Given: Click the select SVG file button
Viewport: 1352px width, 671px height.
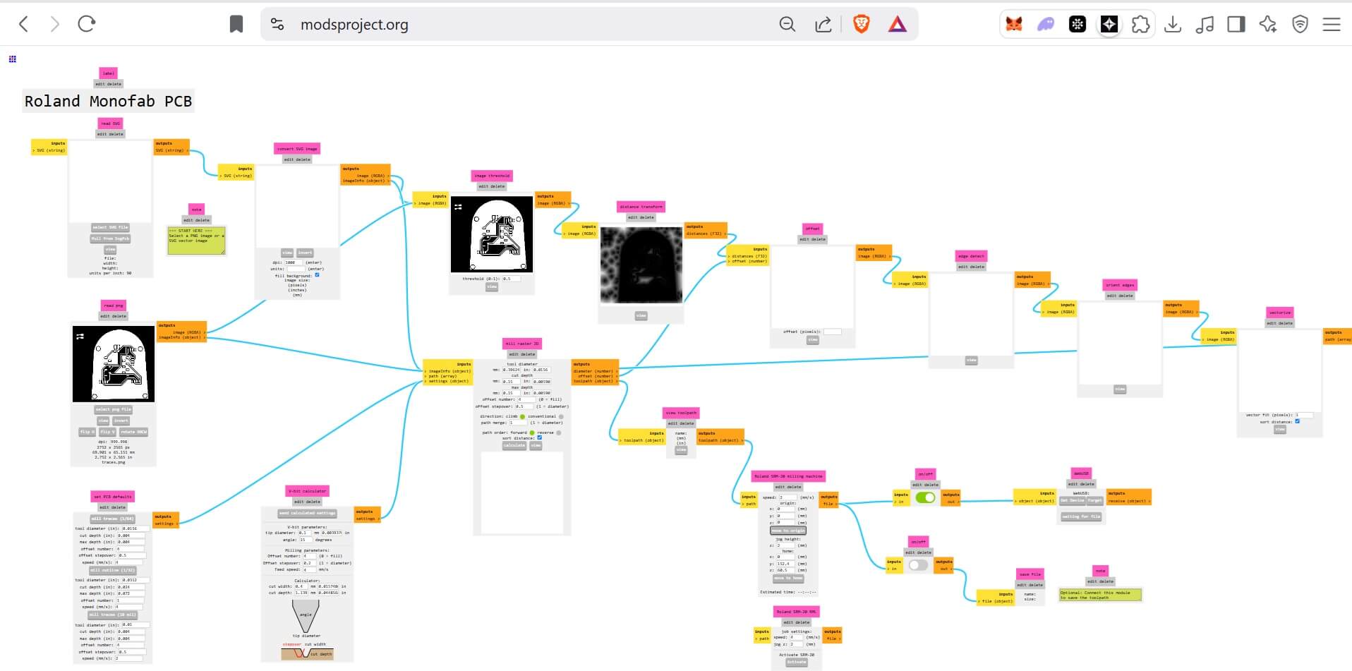Looking at the screenshot, I should [111, 227].
